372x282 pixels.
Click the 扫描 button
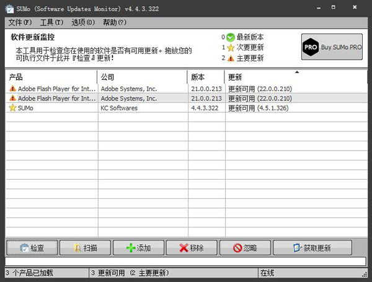click(x=85, y=248)
